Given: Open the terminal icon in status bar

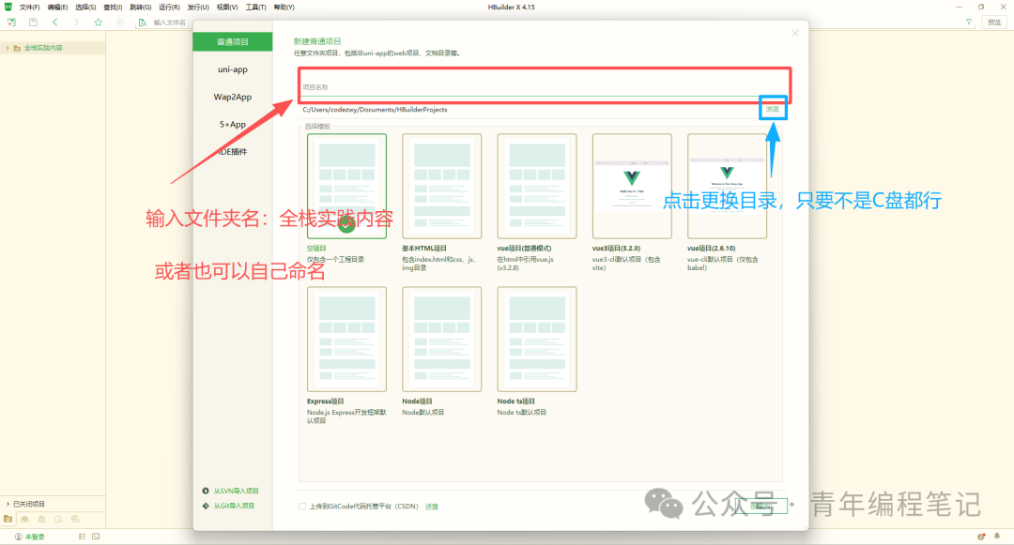Looking at the screenshot, I should click(x=96, y=537).
